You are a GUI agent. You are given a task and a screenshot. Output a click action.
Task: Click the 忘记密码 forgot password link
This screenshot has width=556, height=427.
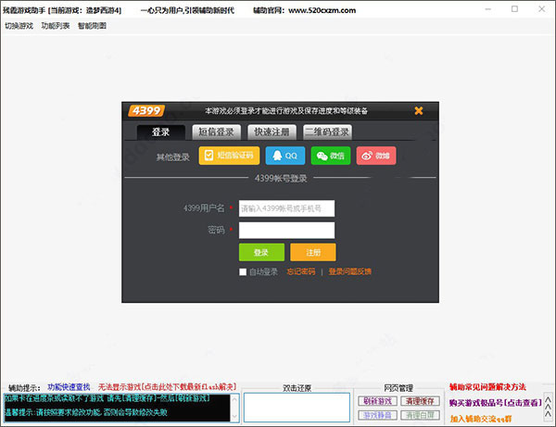tap(300, 272)
